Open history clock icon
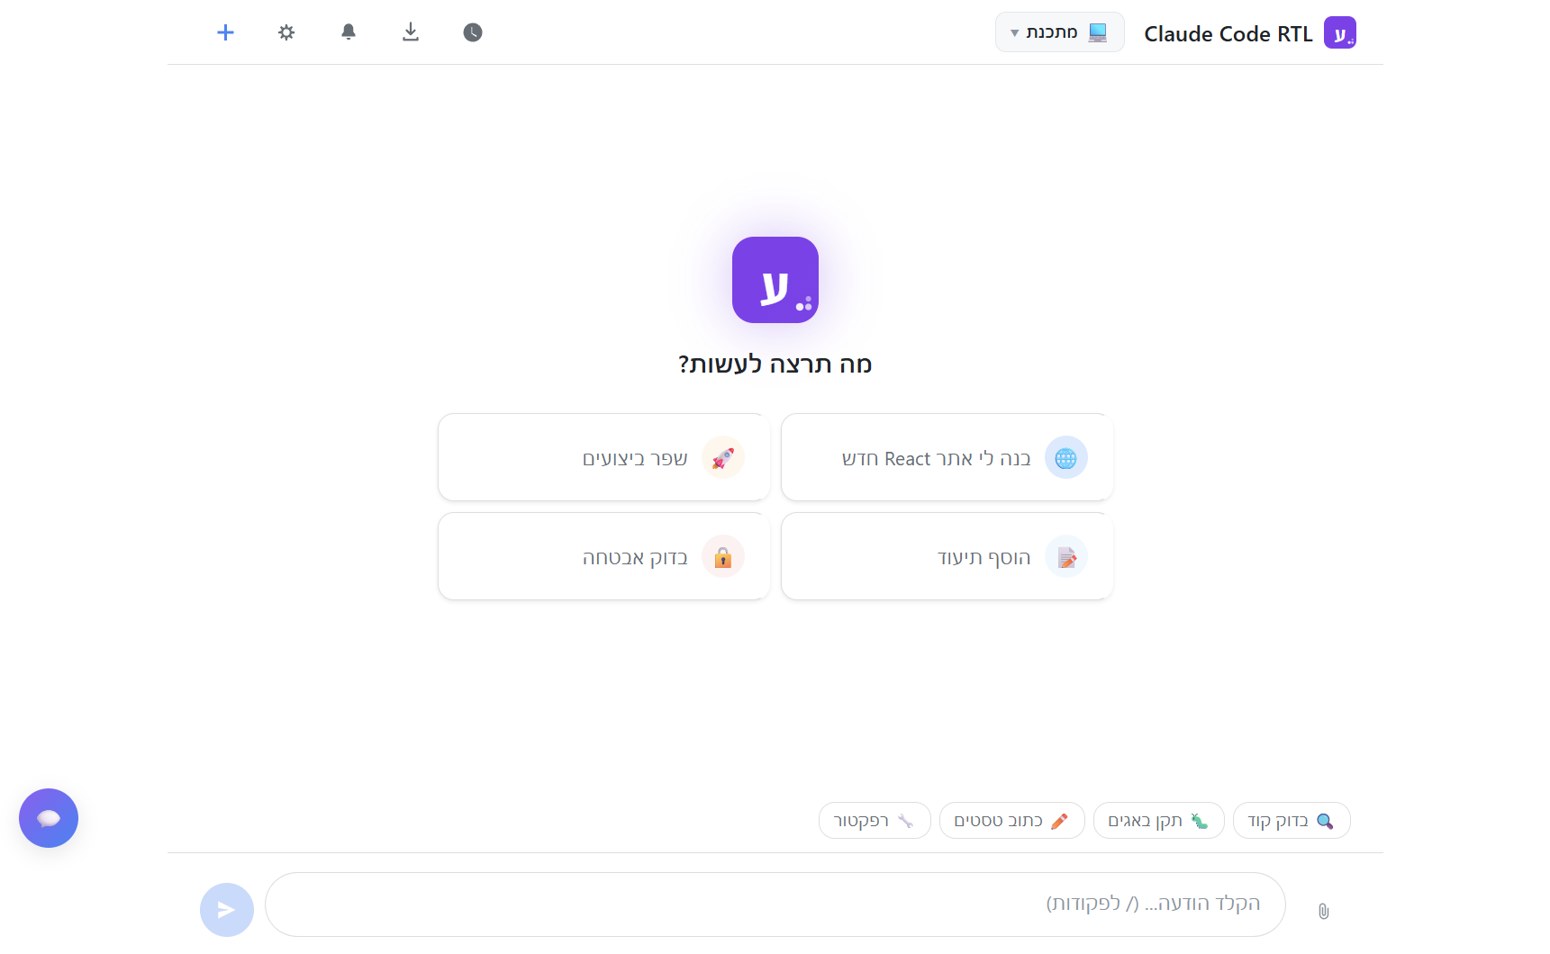Viewport: 1550px width, 954px height. point(473,32)
